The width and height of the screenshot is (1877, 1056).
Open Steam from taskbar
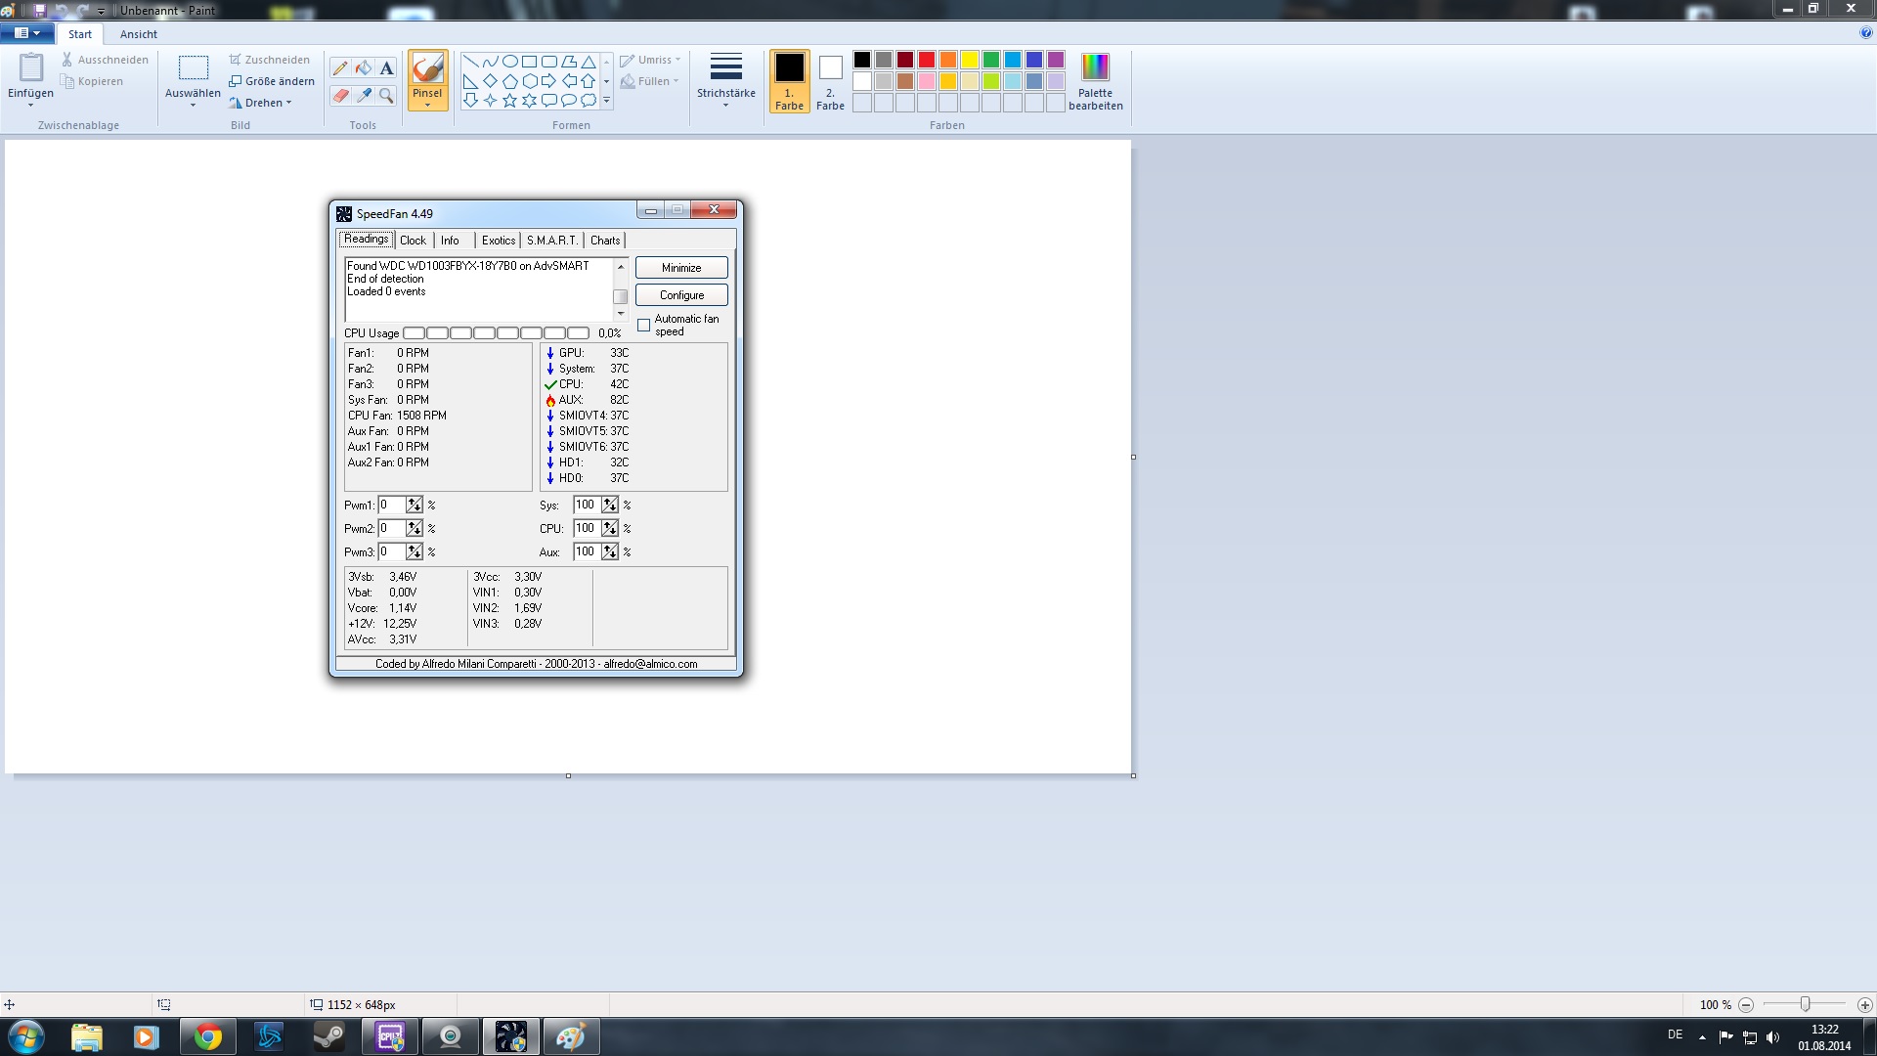pyautogui.click(x=329, y=1036)
